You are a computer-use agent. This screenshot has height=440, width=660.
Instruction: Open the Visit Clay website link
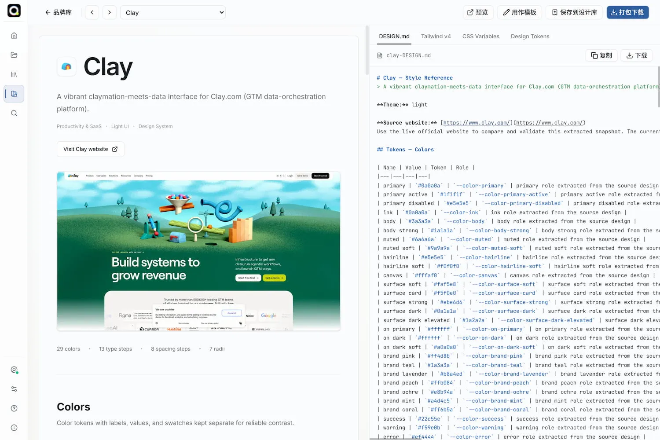91,149
